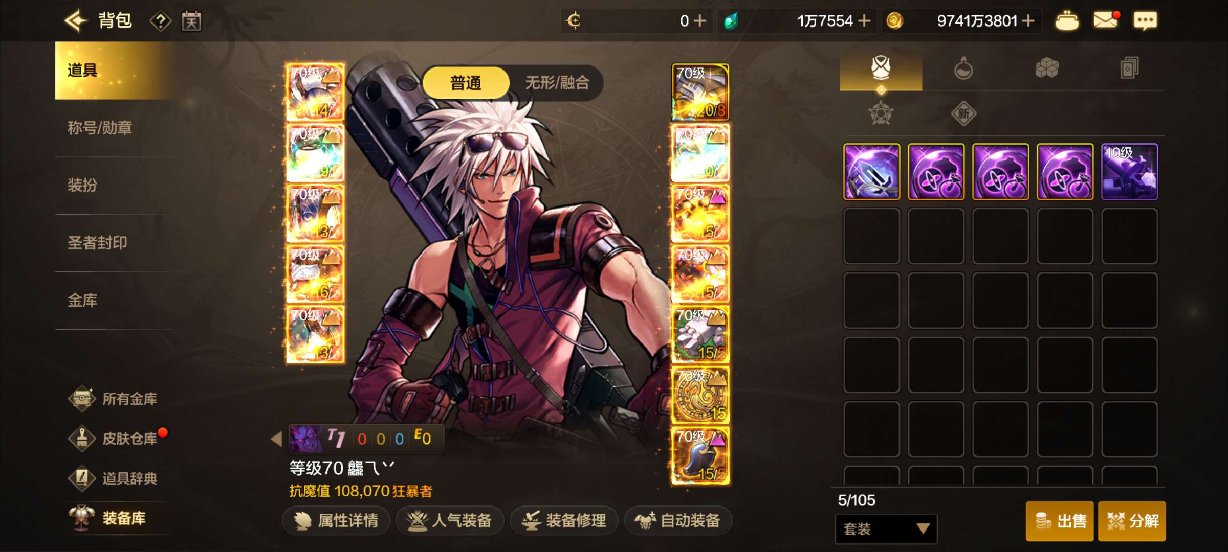This screenshot has width=1228, height=552.
Task: Open the 圣者封印 tab
Action: (x=97, y=243)
